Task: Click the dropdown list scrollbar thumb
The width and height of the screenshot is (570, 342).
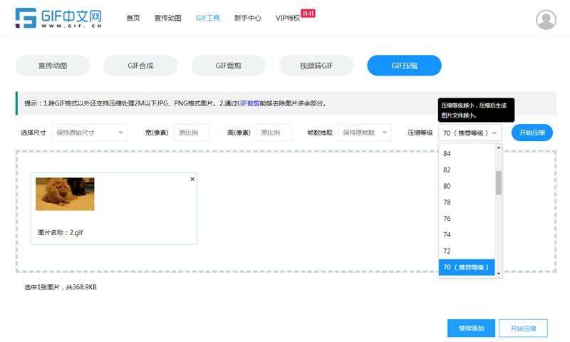Action: click(x=499, y=182)
